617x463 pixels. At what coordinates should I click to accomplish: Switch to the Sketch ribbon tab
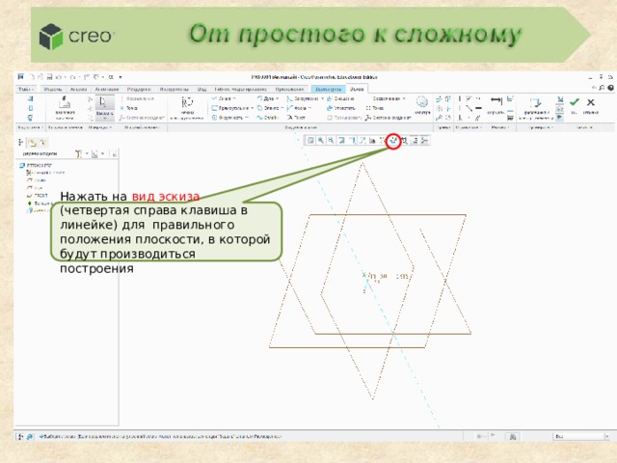click(x=357, y=89)
